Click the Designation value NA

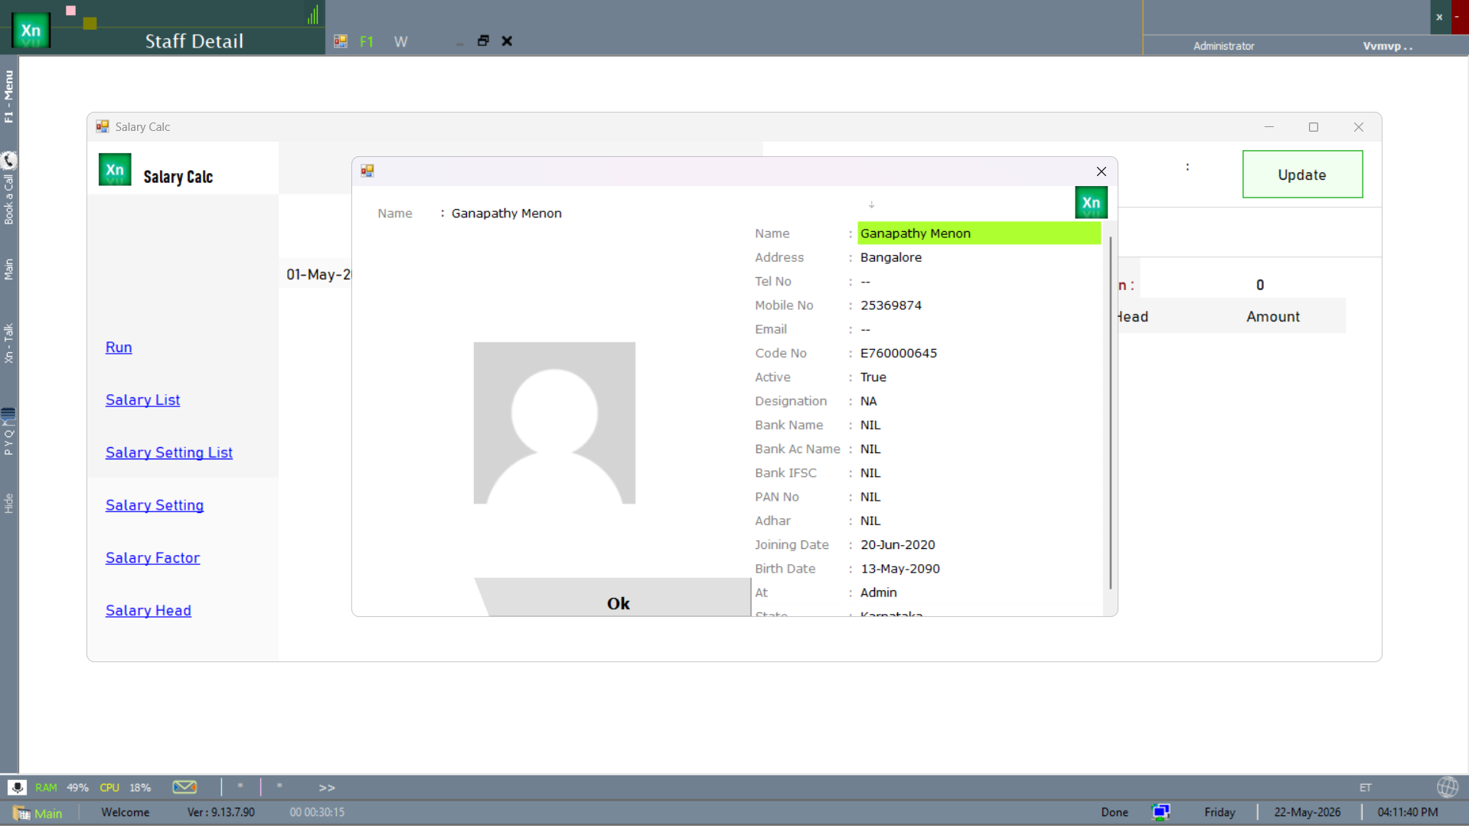coord(869,401)
